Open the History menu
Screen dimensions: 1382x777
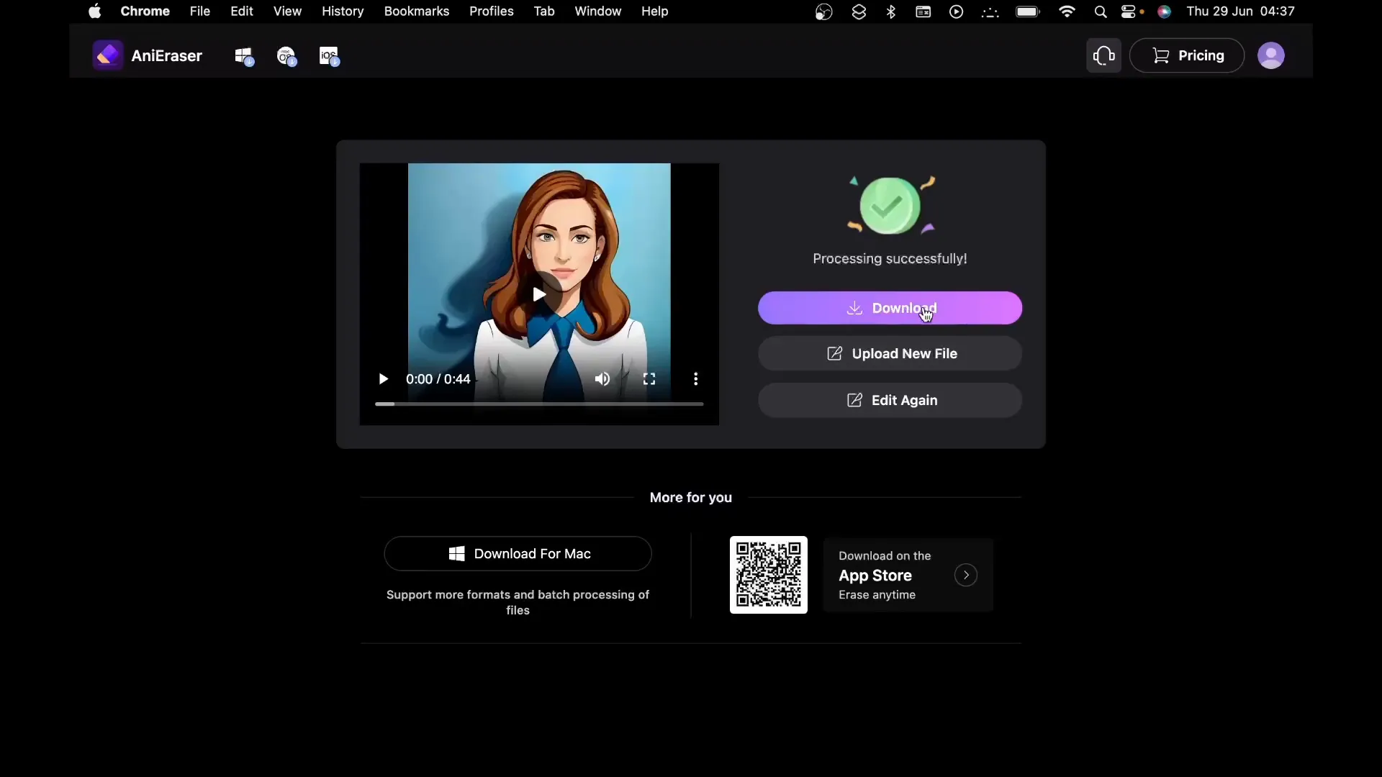tap(343, 12)
